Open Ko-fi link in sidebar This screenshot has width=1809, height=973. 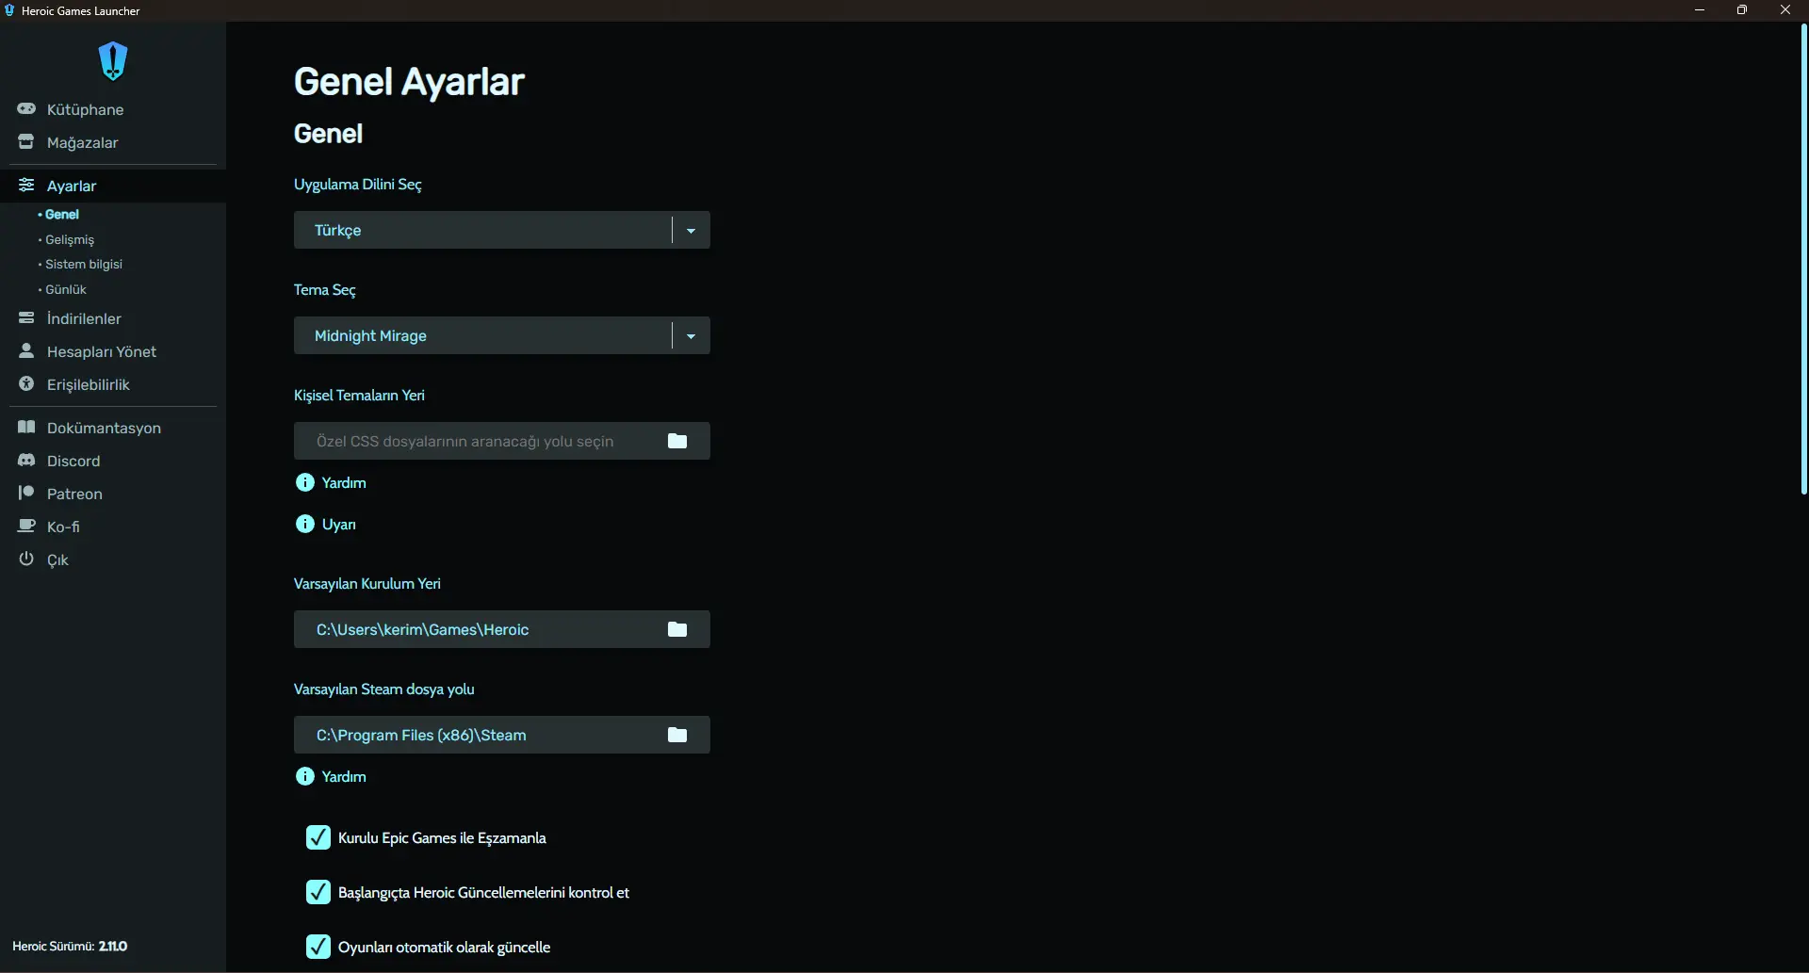(x=113, y=527)
